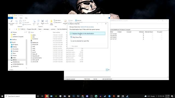Screen dimensions: 175x98
Task: Open OneDrive in the navigation pane
Action: [x=14, y=39]
